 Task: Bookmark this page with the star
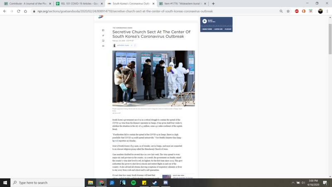[x=288, y=11]
